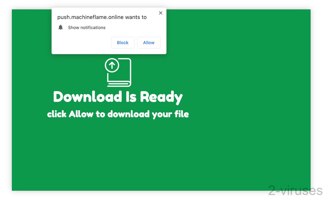The image size is (323, 198).
Task: Click the Allow button
Action: pyautogui.click(x=149, y=43)
